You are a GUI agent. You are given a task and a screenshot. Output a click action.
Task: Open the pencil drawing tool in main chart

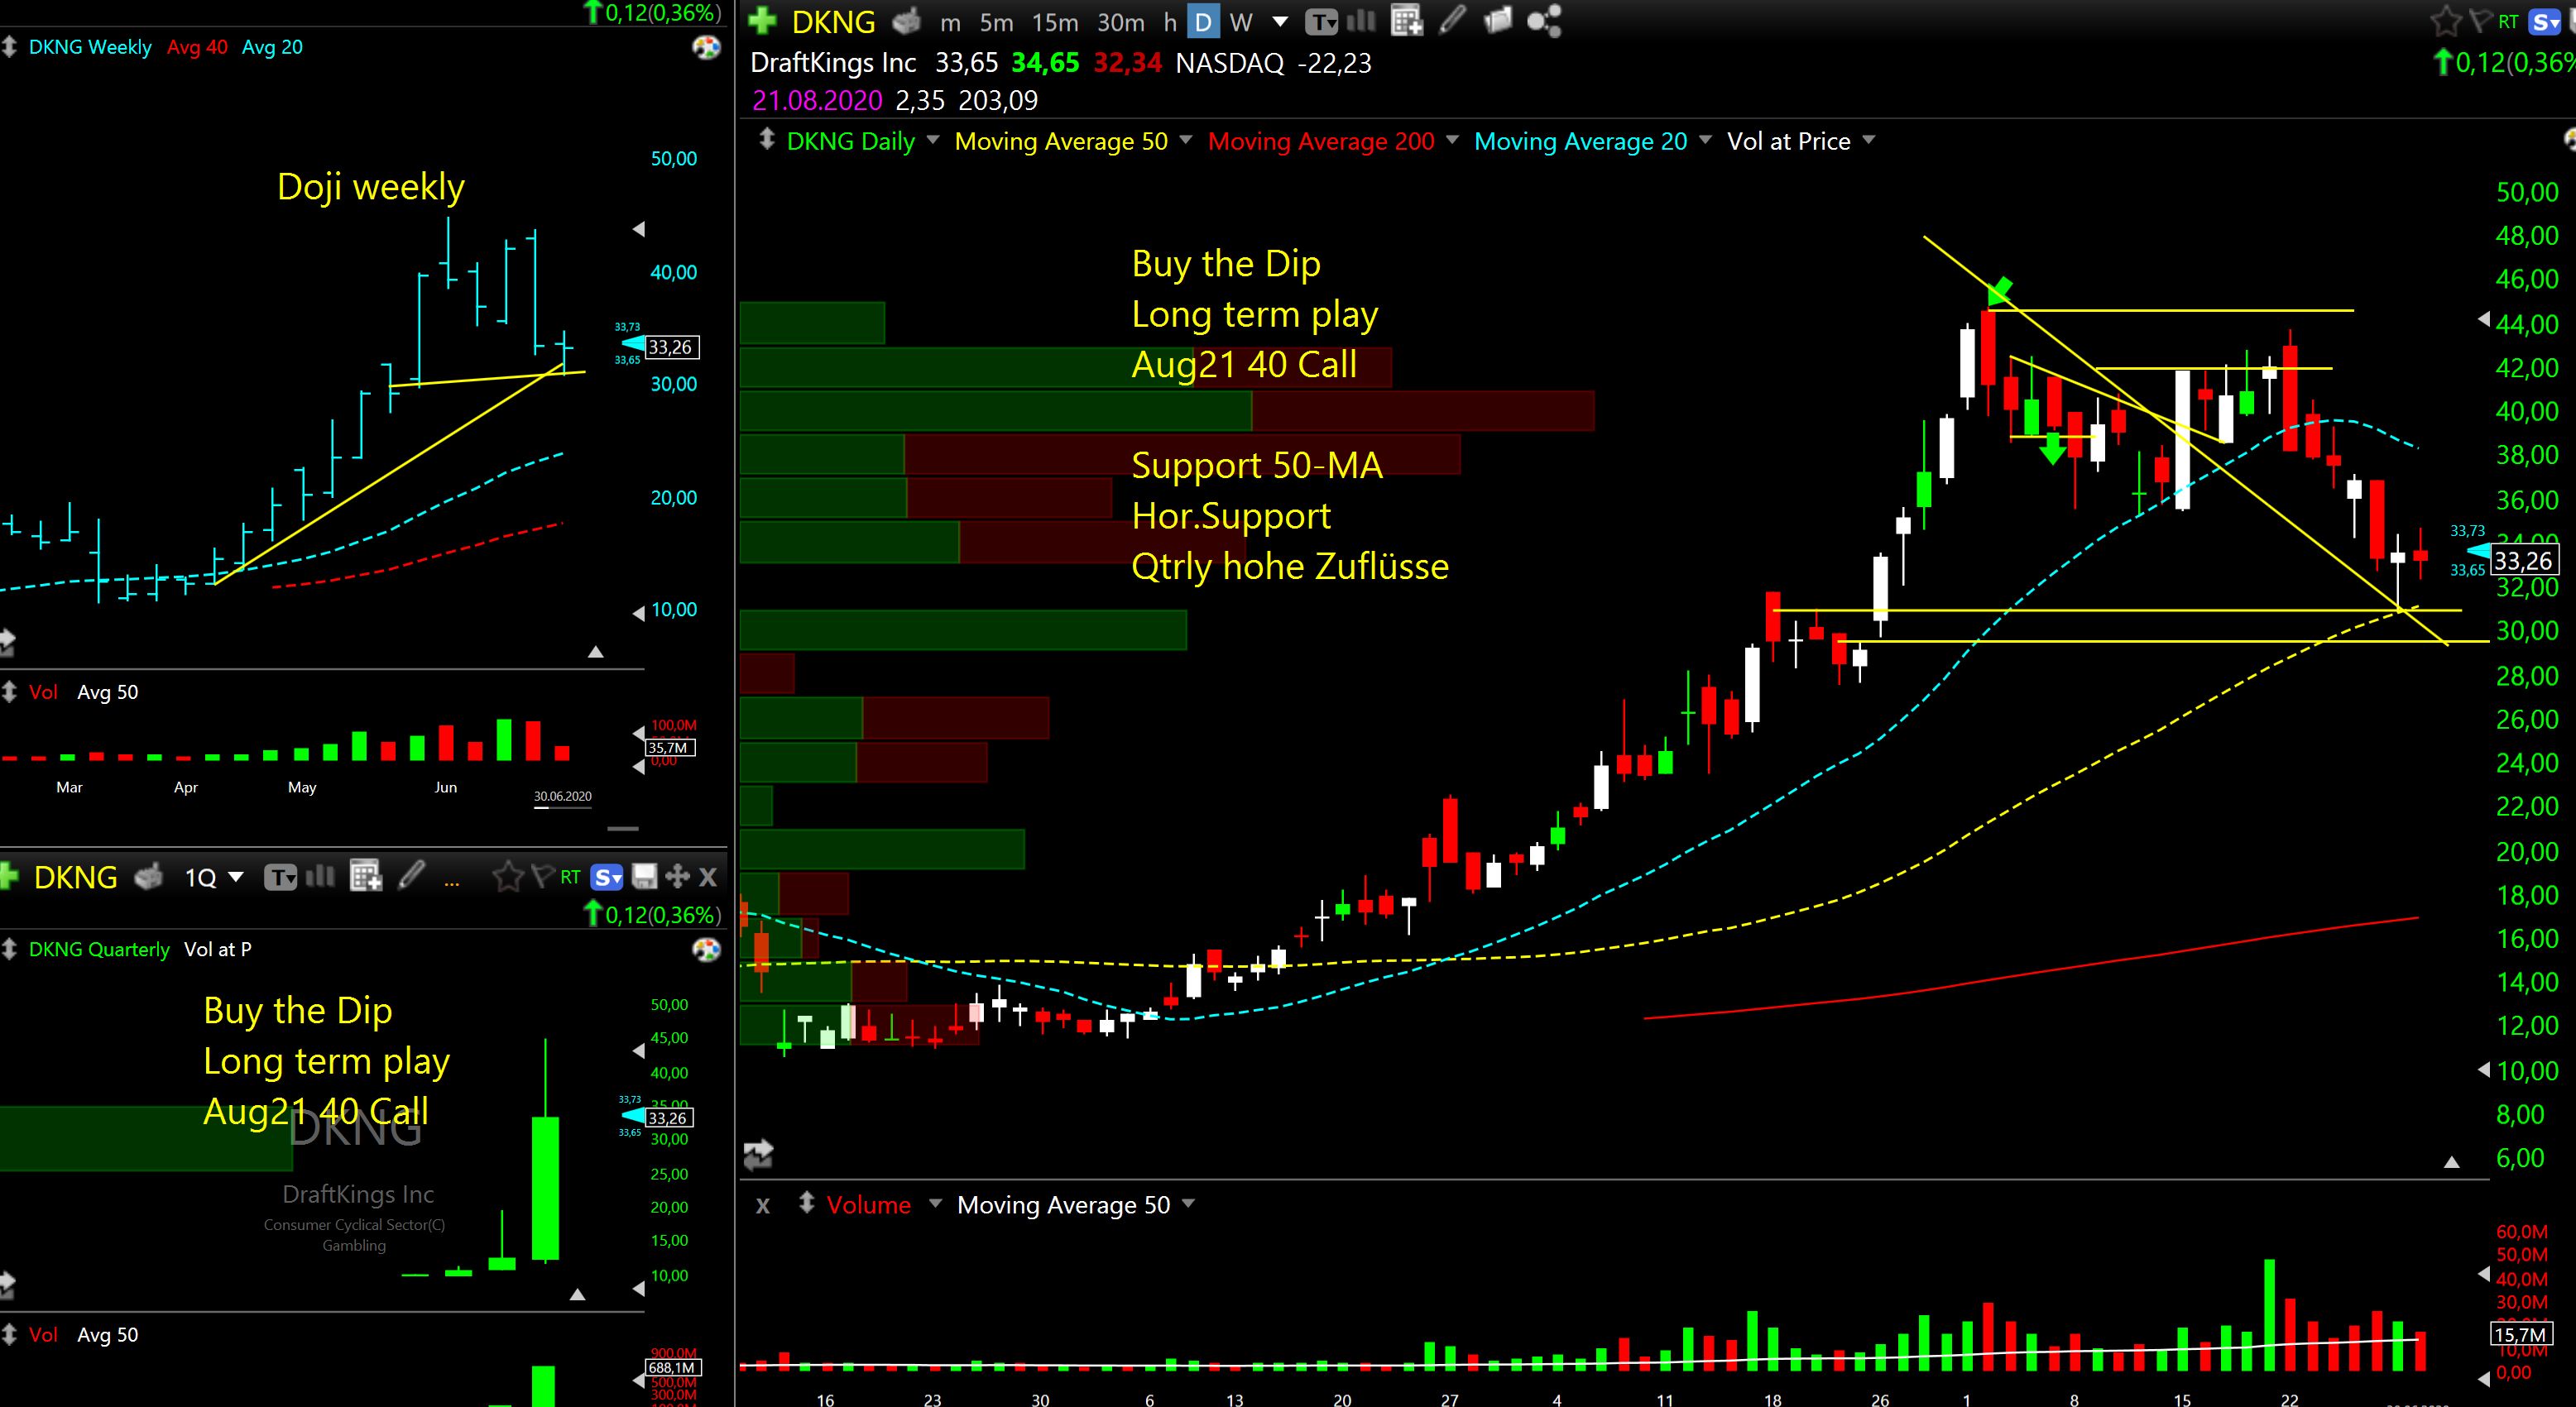pyautogui.click(x=1452, y=20)
